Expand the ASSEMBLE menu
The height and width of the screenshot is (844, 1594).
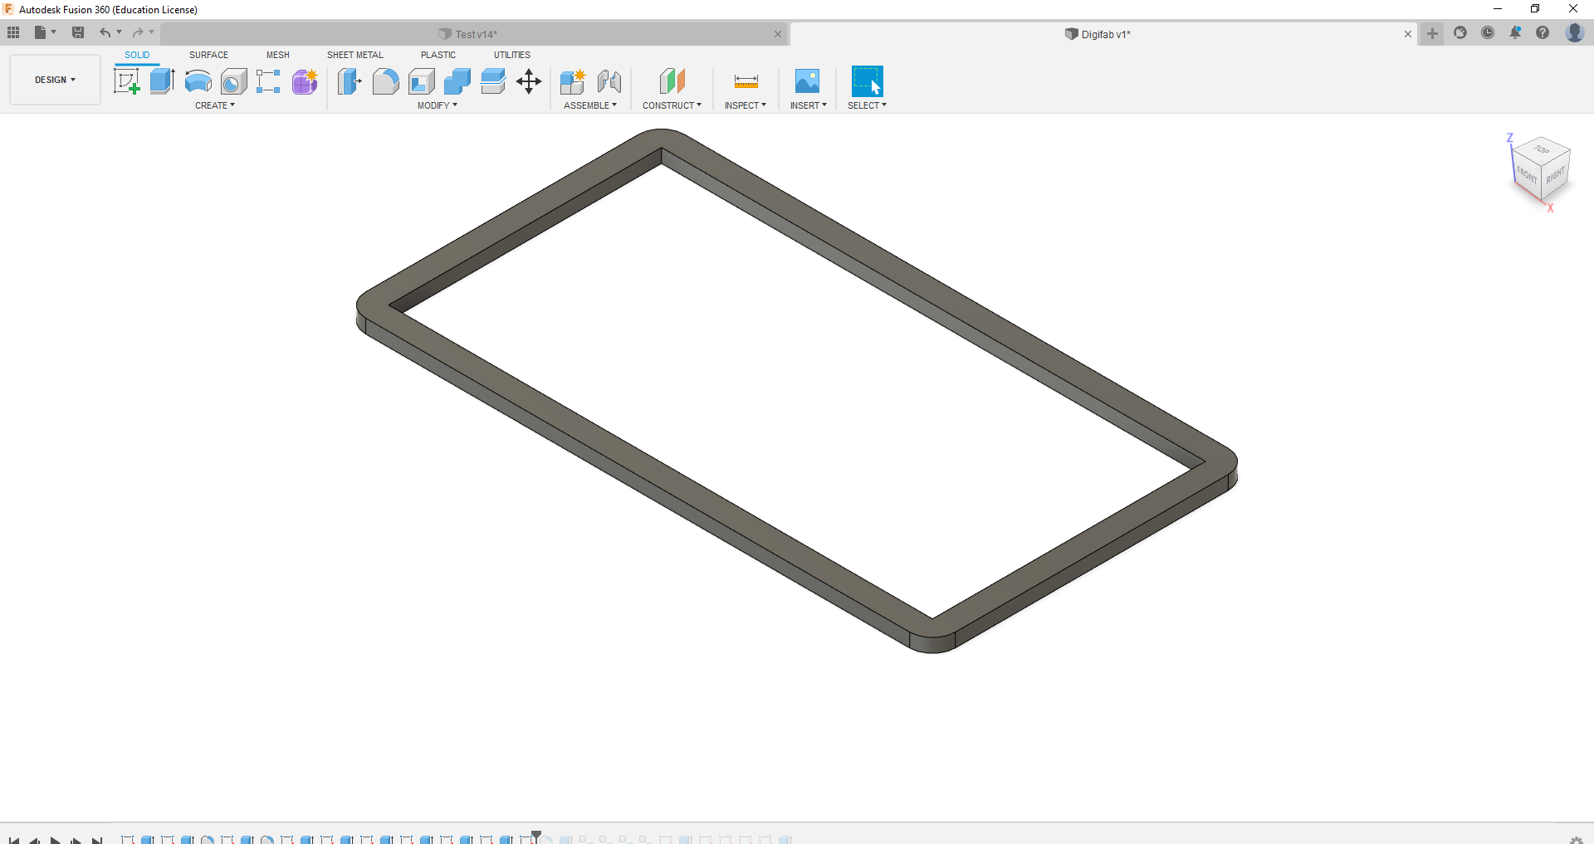point(590,105)
